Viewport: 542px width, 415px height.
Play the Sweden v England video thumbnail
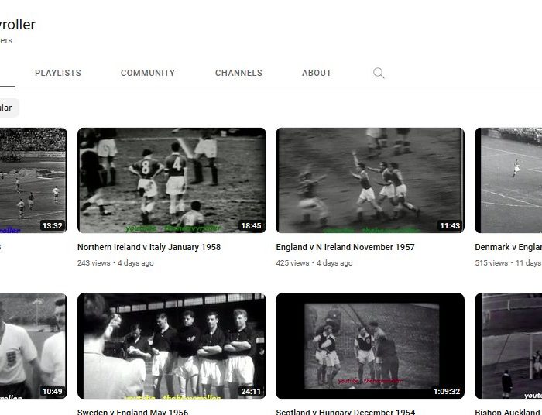tap(171, 345)
